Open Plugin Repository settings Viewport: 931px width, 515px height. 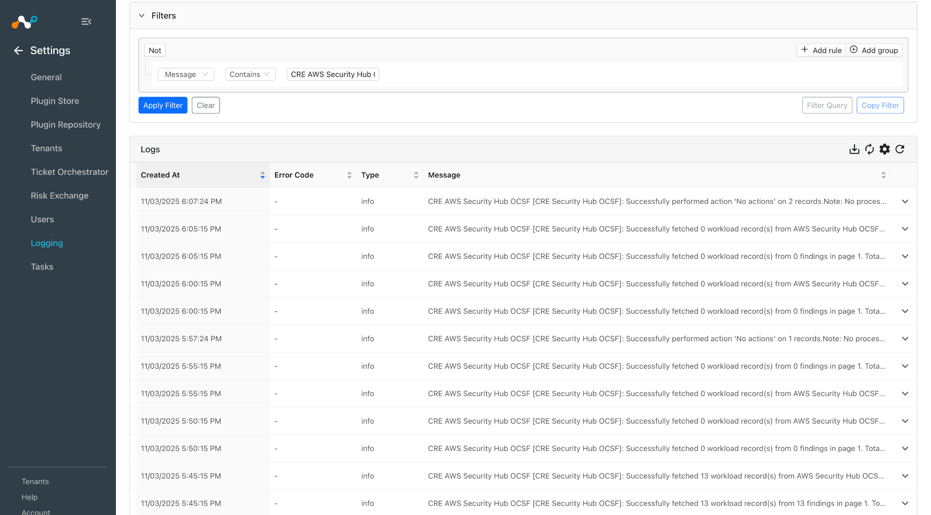point(66,124)
